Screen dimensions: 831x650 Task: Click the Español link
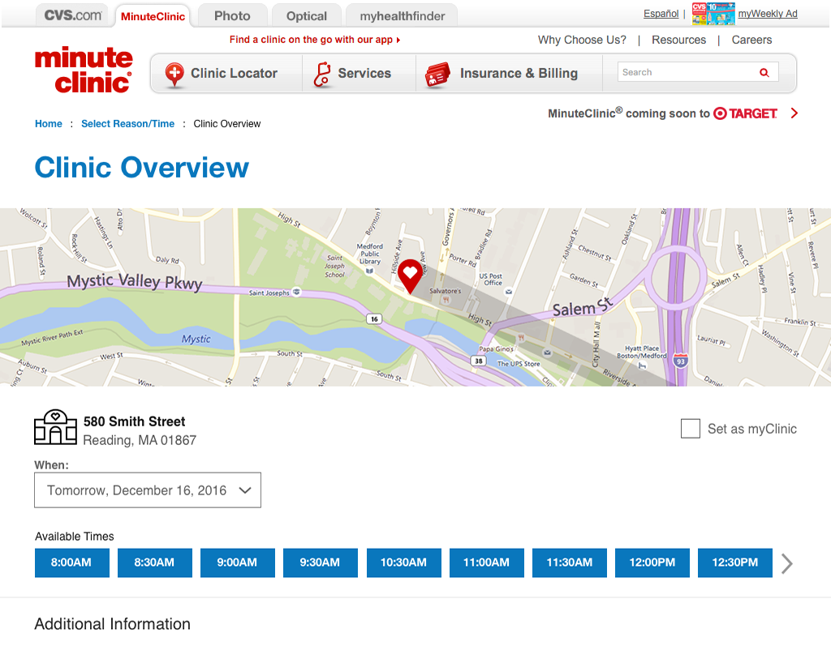661,14
